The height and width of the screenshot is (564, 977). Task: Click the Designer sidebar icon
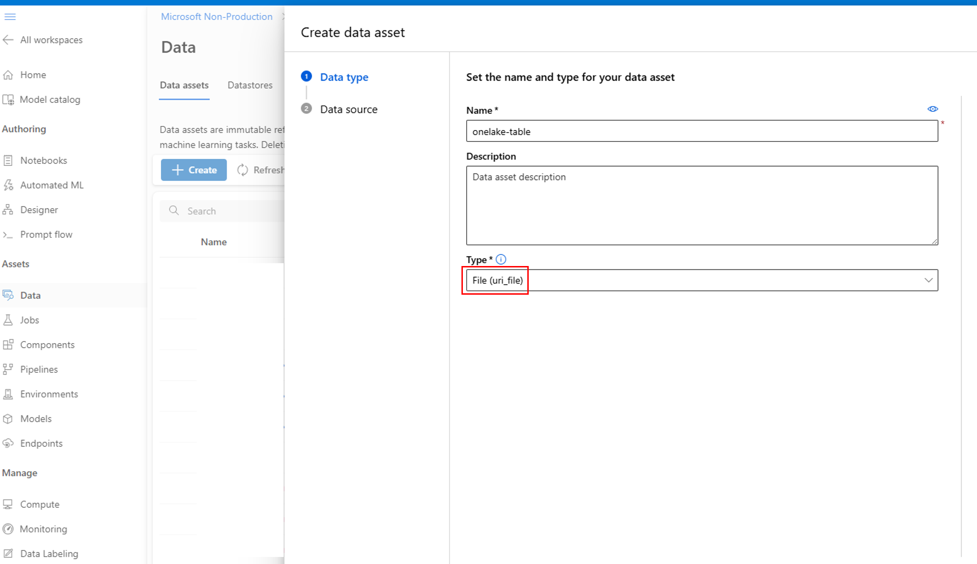(8, 210)
